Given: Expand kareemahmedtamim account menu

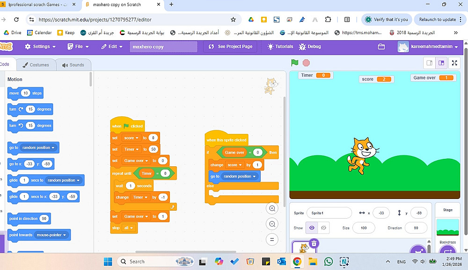Looking at the screenshot, I should pyautogui.click(x=428, y=47).
